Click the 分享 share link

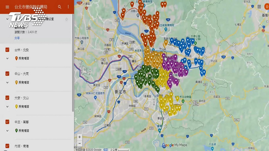tap(17, 38)
